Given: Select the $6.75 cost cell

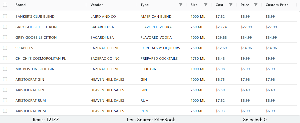Looking at the screenshot, I should click(x=220, y=79).
